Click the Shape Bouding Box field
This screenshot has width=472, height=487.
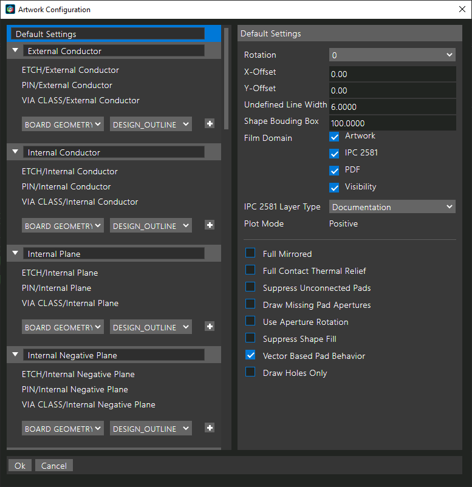tap(392, 123)
